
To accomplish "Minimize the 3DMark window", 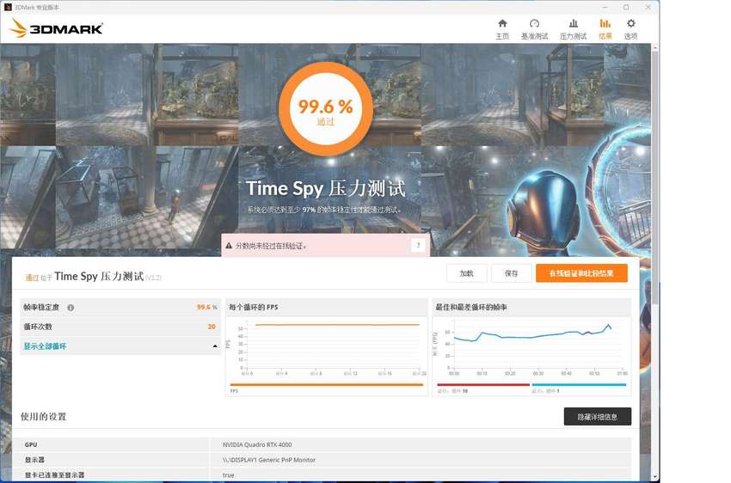I will click(605, 7).
